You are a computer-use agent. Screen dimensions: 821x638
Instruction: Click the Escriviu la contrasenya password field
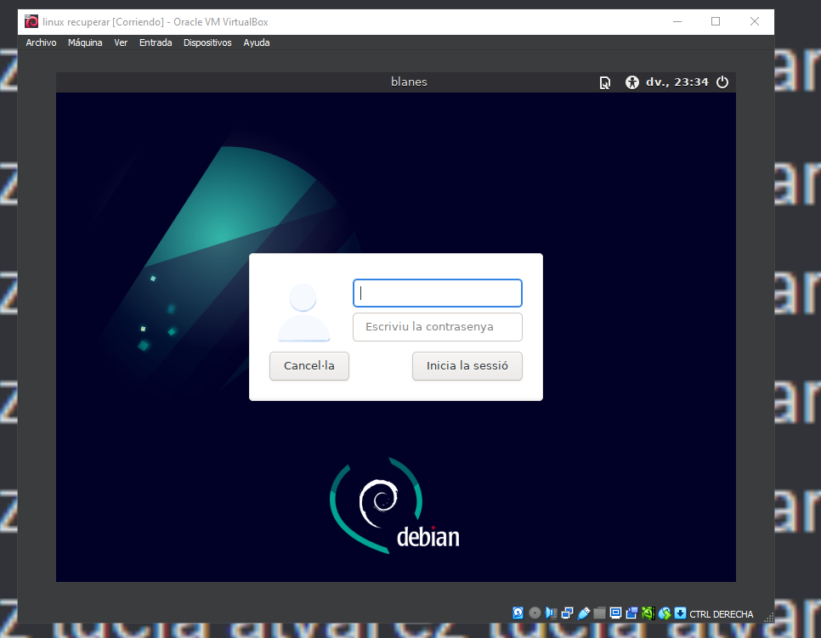point(437,326)
